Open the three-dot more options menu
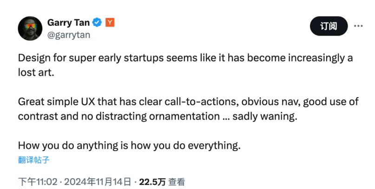This screenshot has height=189, width=375. click(358, 26)
